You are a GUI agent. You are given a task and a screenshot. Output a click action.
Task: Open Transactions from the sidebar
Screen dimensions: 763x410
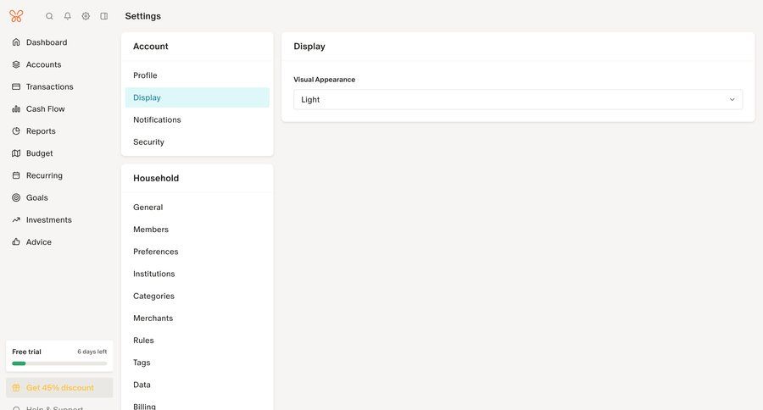pyautogui.click(x=50, y=86)
